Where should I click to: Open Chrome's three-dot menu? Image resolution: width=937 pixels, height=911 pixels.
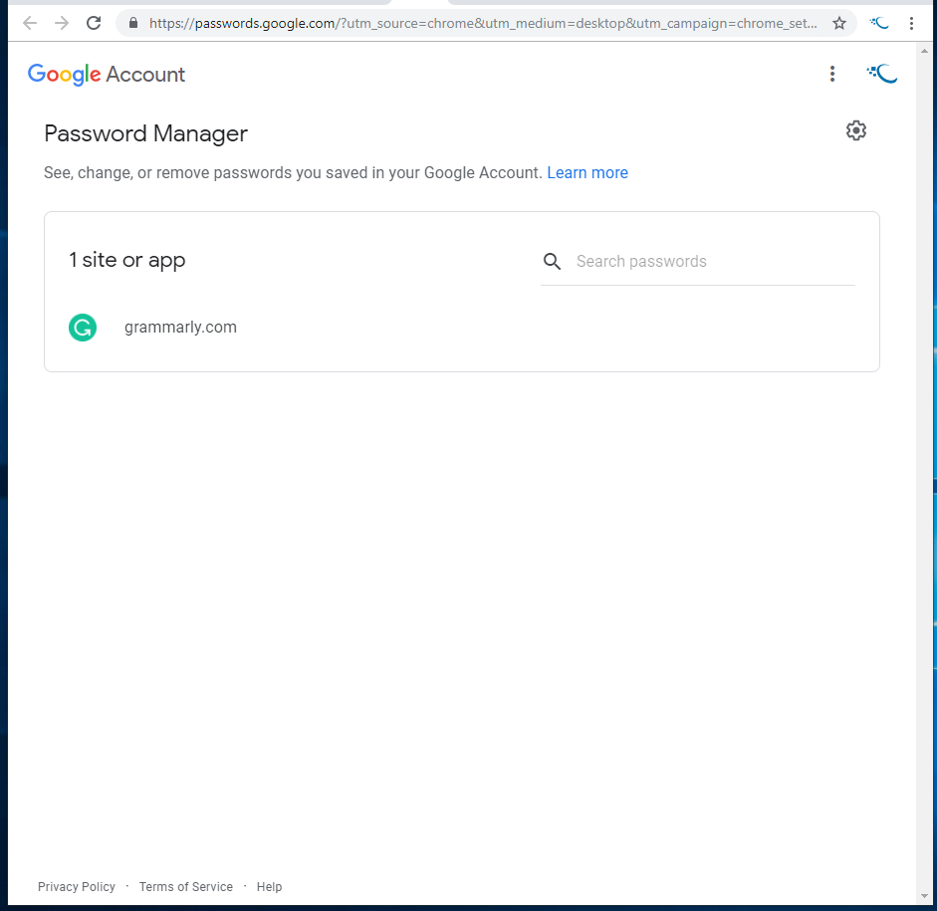click(911, 23)
